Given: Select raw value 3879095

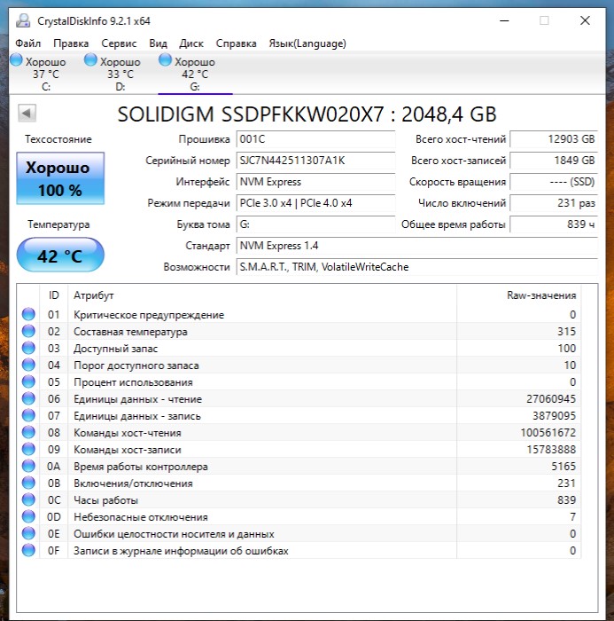Looking at the screenshot, I should tap(554, 415).
